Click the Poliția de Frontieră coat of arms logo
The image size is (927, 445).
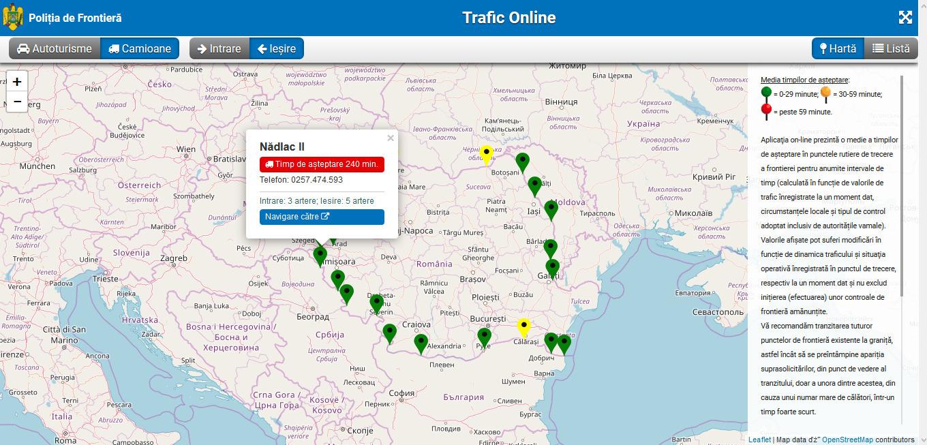(13, 18)
